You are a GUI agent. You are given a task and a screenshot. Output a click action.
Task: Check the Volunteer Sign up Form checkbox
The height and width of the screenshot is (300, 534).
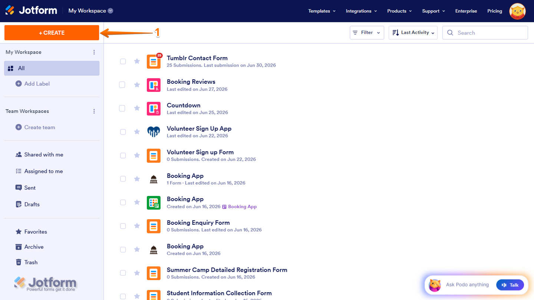click(x=123, y=155)
